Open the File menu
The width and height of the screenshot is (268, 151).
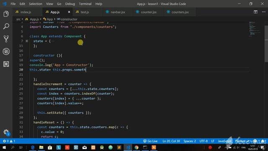click(13, 4)
